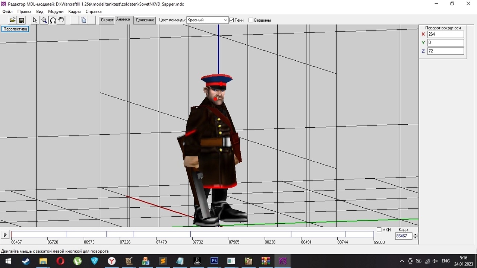This screenshot has height=268, width=477.
Task: Click the Z axis rotation field
Action: click(445, 51)
